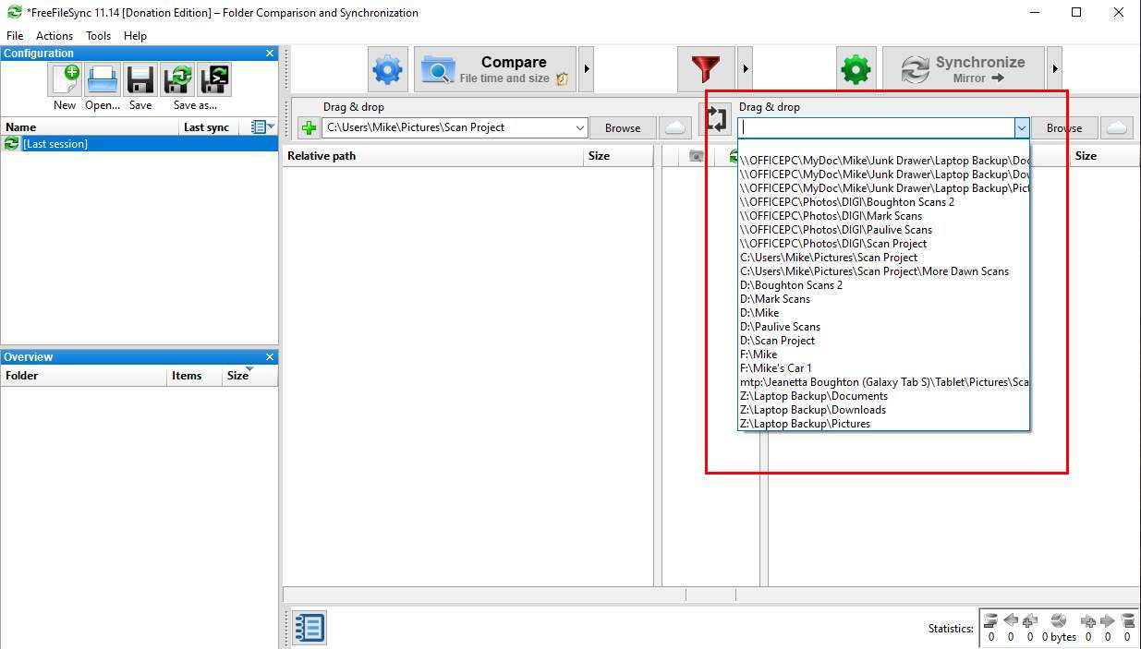
Task: Click left folder path input field
Action: click(447, 128)
